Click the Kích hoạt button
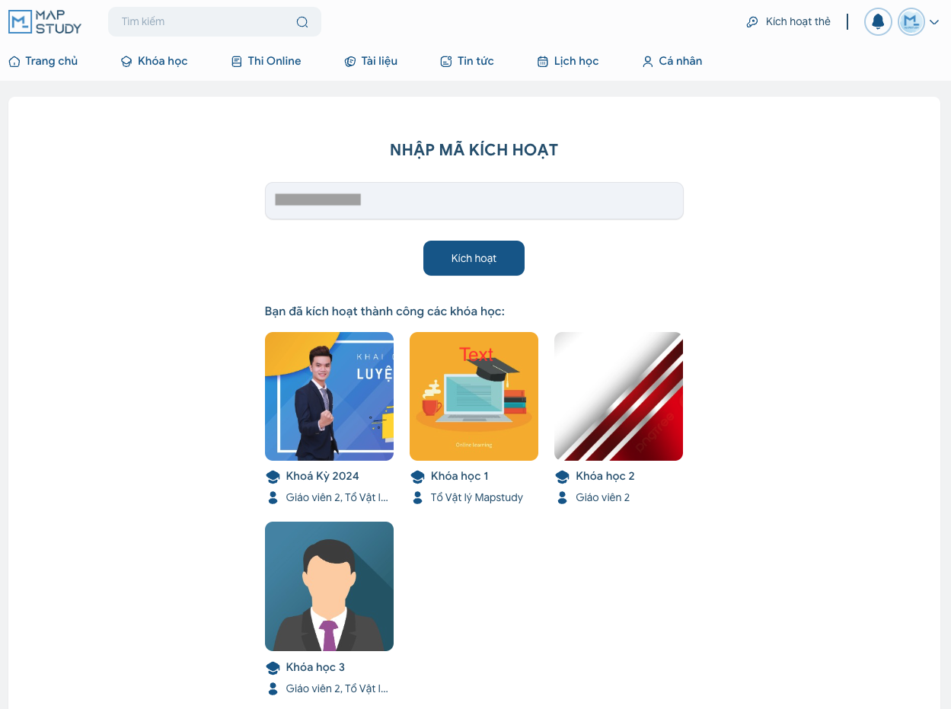 pyautogui.click(x=474, y=258)
